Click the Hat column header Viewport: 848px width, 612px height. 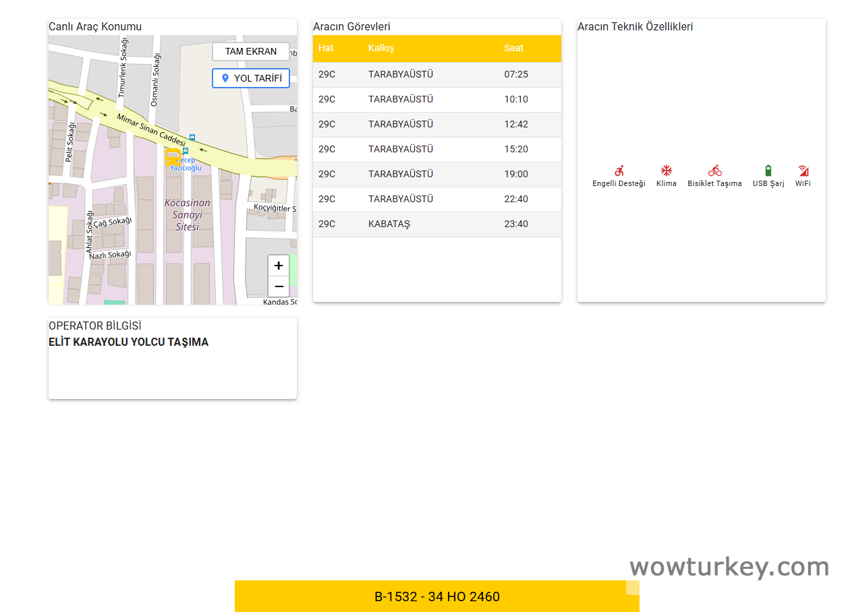coord(326,48)
